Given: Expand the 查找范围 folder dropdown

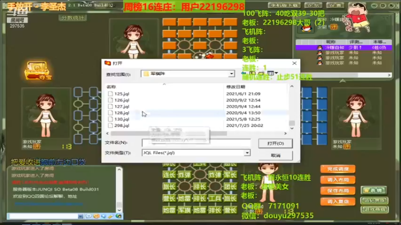Looking at the screenshot, I should (x=231, y=73).
